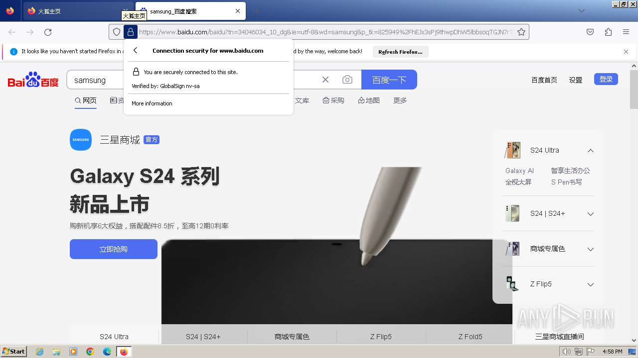Click the Baidu URL in address bar
Viewport: 638px width, 358px height.
coord(325,32)
